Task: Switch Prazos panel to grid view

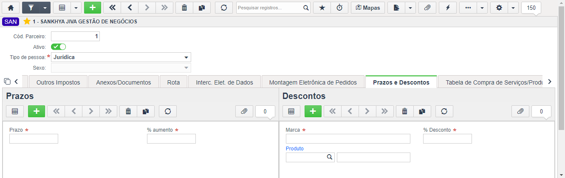Action: 15,111
